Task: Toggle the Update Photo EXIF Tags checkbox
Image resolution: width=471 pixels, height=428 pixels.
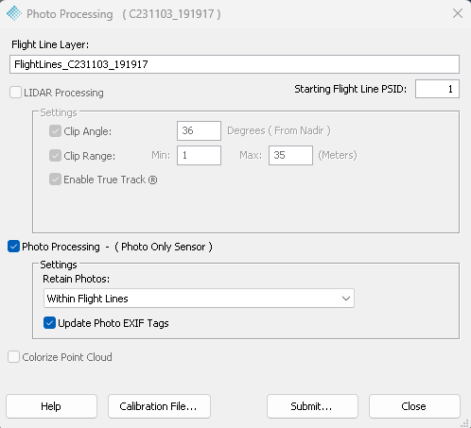Action: (49, 323)
